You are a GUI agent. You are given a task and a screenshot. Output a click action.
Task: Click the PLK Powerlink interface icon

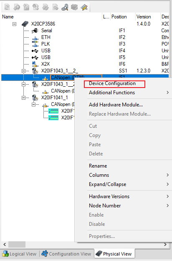35,44
